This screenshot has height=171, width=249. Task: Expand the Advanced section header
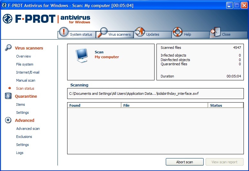pyautogui.click(x=24, y=121)
